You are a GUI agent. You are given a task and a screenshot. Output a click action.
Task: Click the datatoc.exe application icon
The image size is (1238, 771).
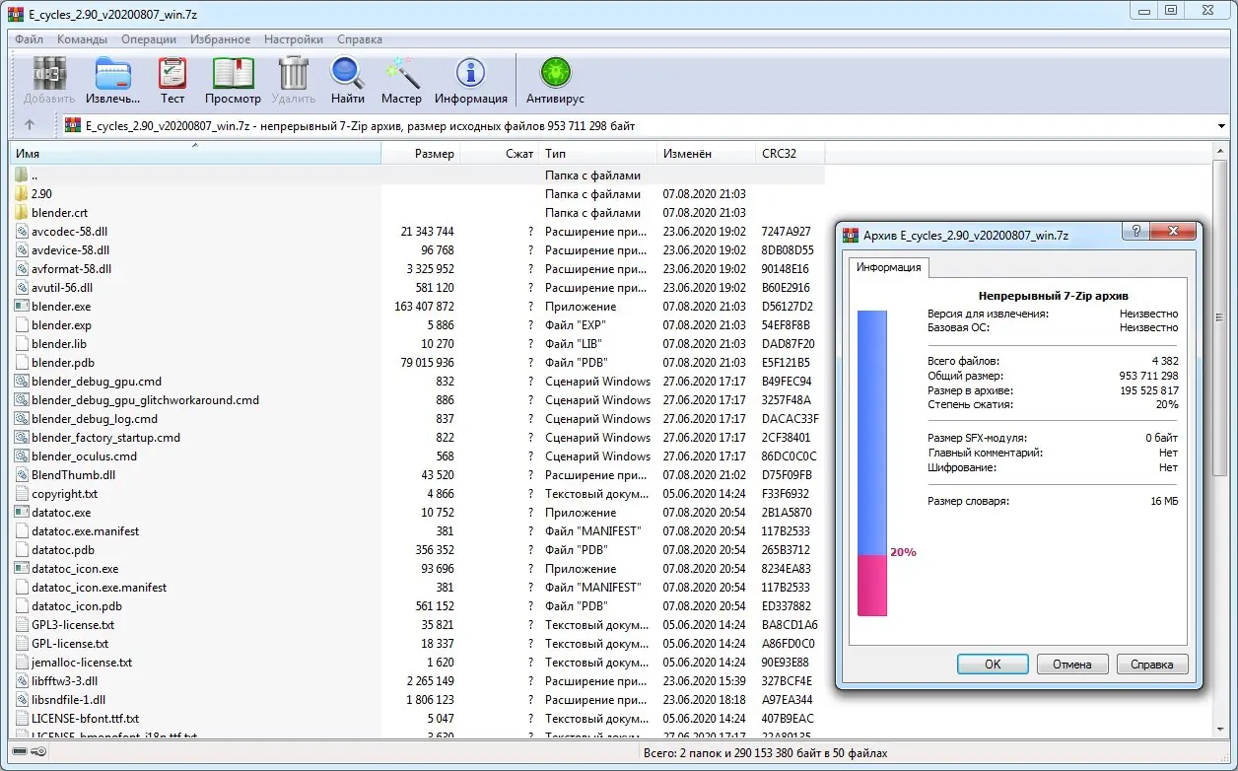(x=23, y=513)
